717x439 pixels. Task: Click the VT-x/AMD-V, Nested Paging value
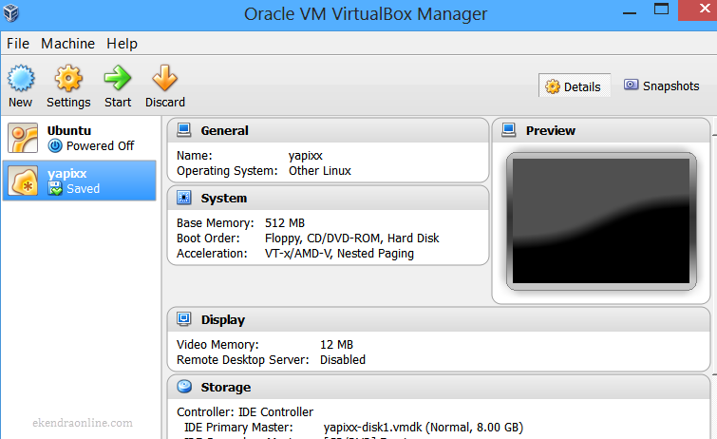[339, 254]
